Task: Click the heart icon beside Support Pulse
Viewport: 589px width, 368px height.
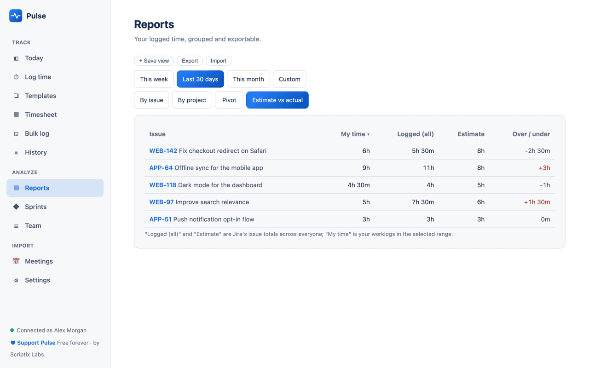Action: point(13,343)
